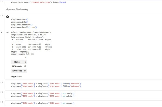The width and height of the screenshot is (162, 107).
Task: Select the execution bracket of the airplanes.head() cell
Action: (2, 15)
